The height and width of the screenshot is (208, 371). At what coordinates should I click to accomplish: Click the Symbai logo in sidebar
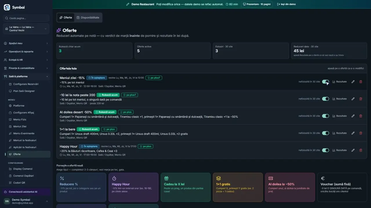pyautogui.click(x=7, y=8)
